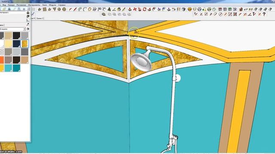Select the cube primitive shape tool

coord(45,9)
